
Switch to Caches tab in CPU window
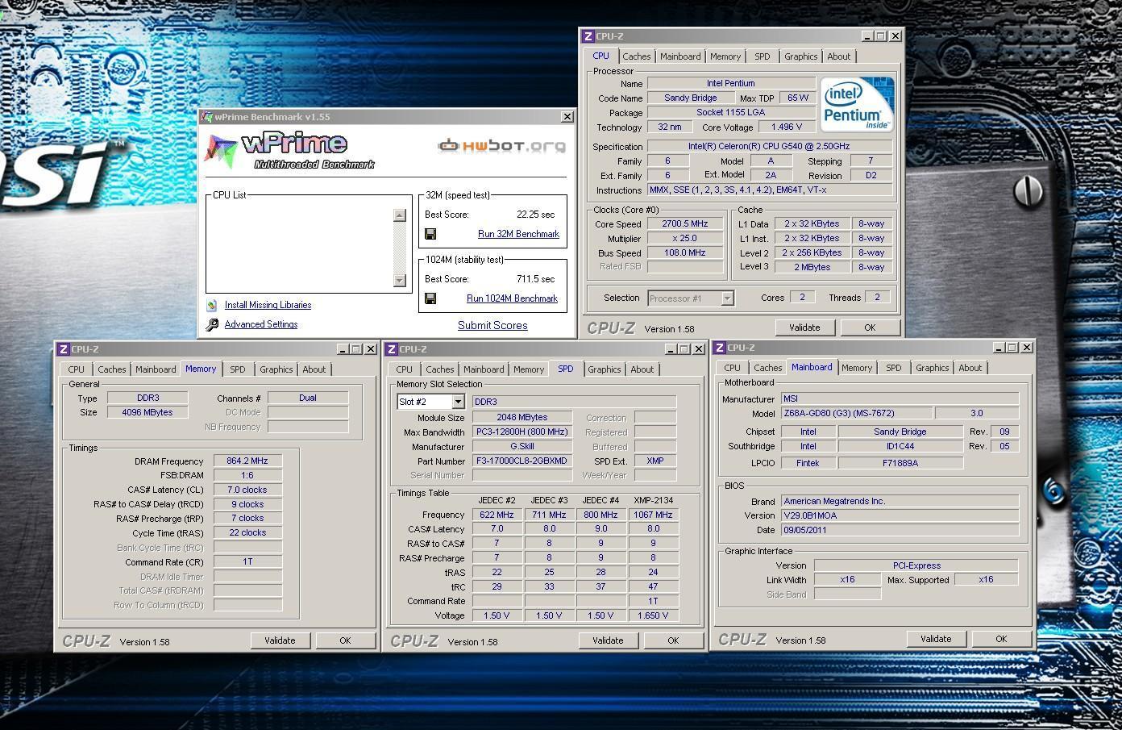[636, 56]
